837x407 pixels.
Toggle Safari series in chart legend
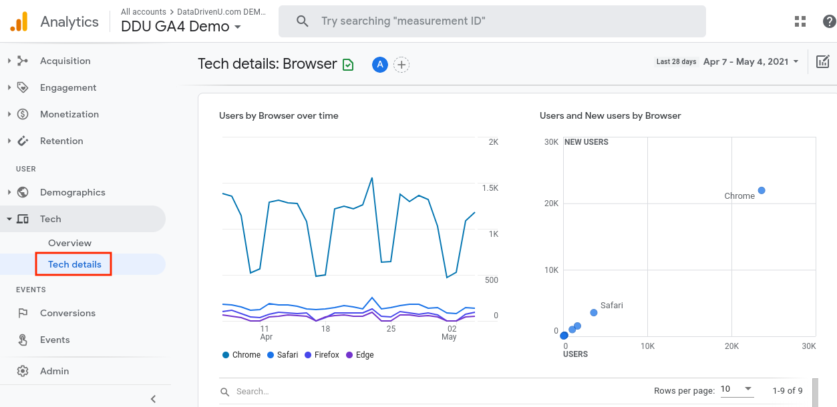tap(283, 355)
